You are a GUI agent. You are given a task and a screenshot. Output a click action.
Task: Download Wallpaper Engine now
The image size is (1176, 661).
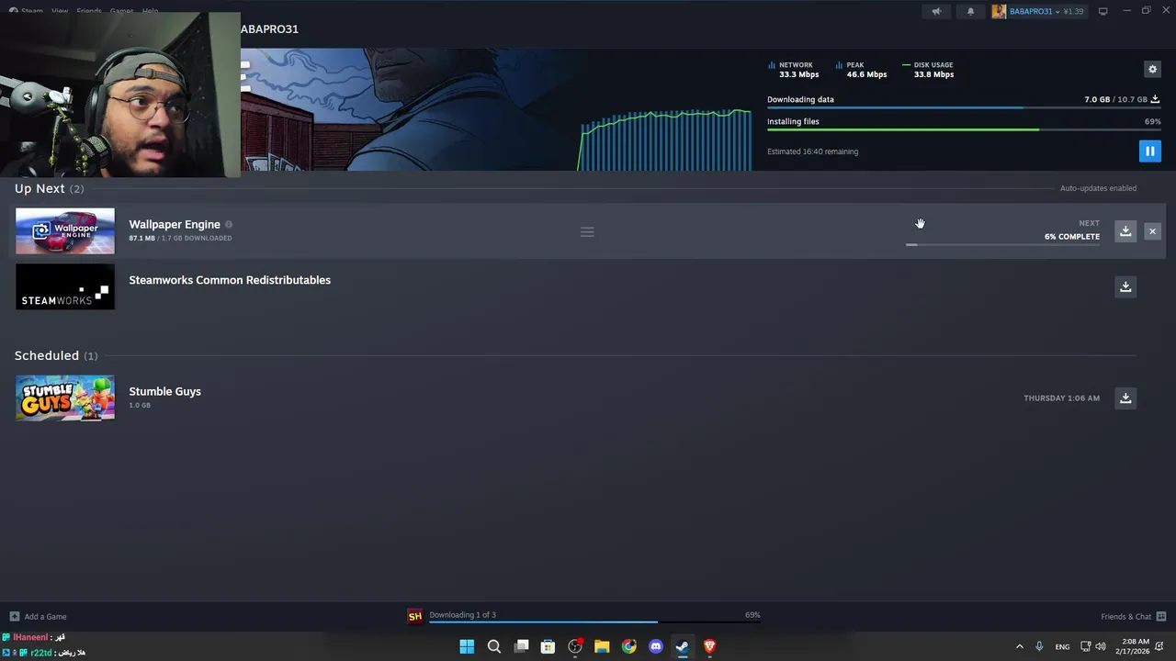pos(1125,231)
